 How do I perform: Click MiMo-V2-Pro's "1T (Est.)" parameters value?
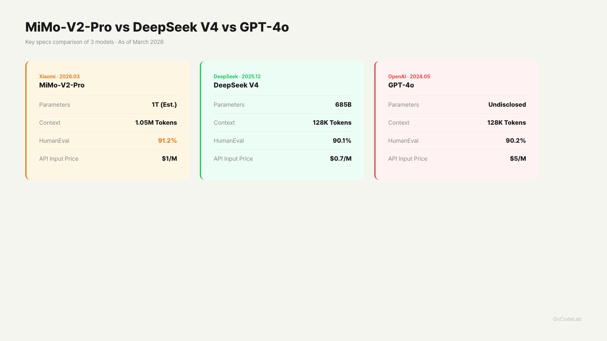[164, 105]
